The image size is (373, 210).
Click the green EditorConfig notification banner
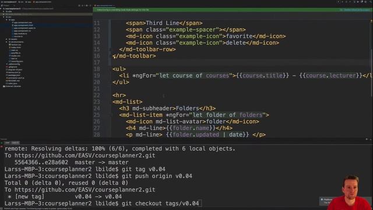pyautogui.click(x=233, y=10)
